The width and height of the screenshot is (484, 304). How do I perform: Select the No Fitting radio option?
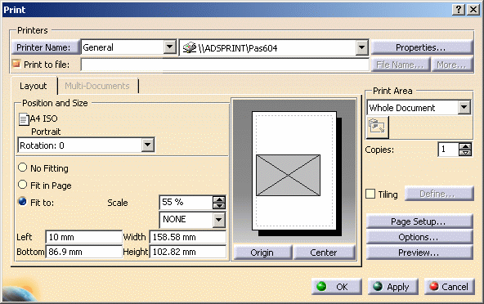[23, 168]
